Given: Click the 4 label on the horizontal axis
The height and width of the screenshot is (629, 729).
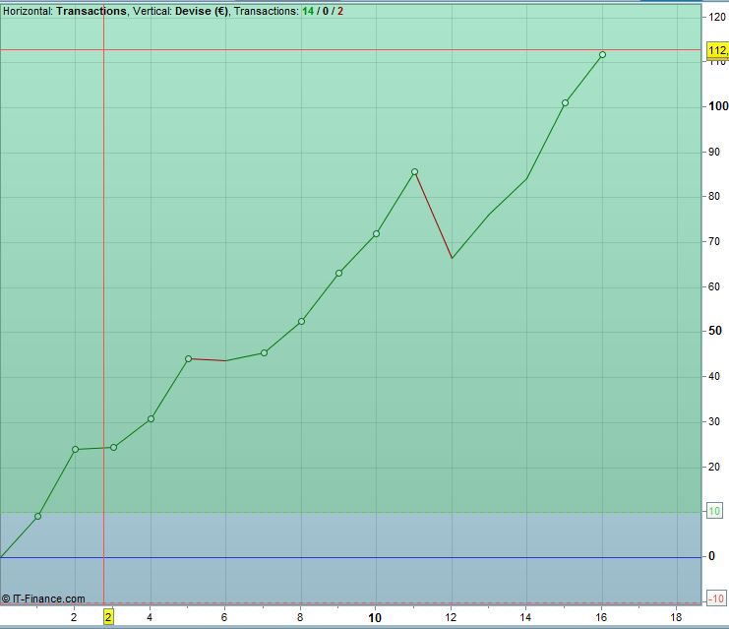Looking at the screenshot, I should click(x=150, y=617).
